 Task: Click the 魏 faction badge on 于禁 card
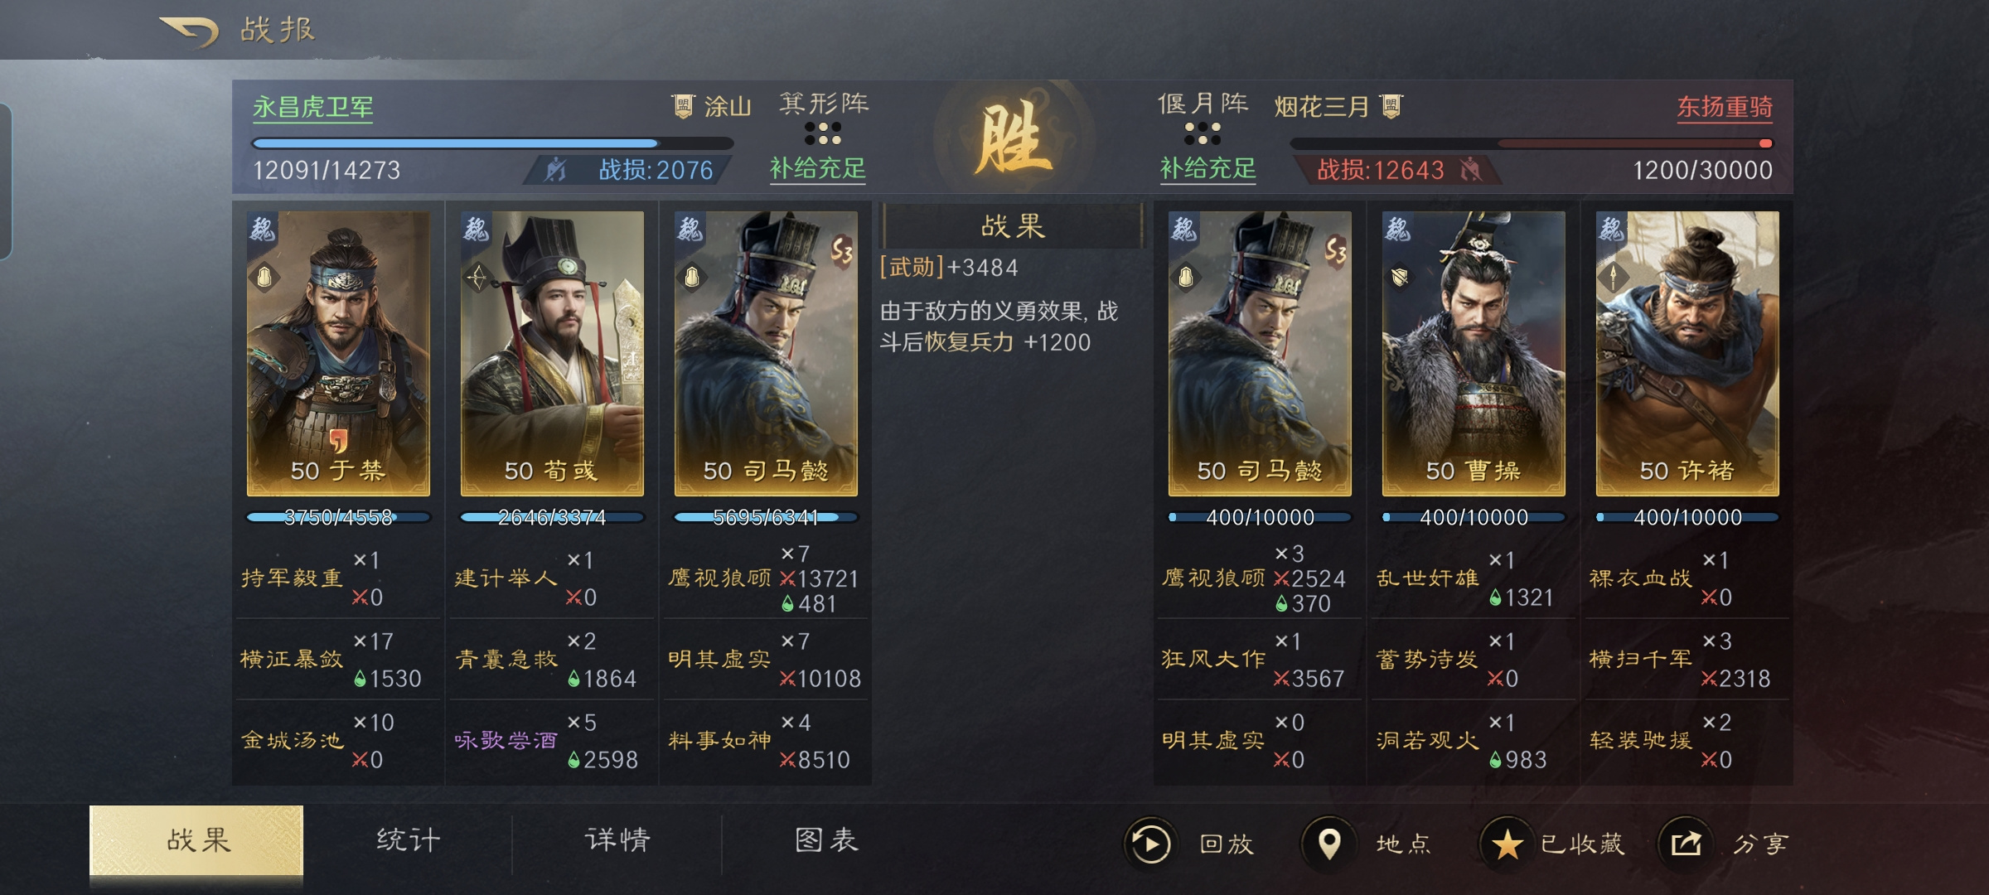click(x=263, y=227)
